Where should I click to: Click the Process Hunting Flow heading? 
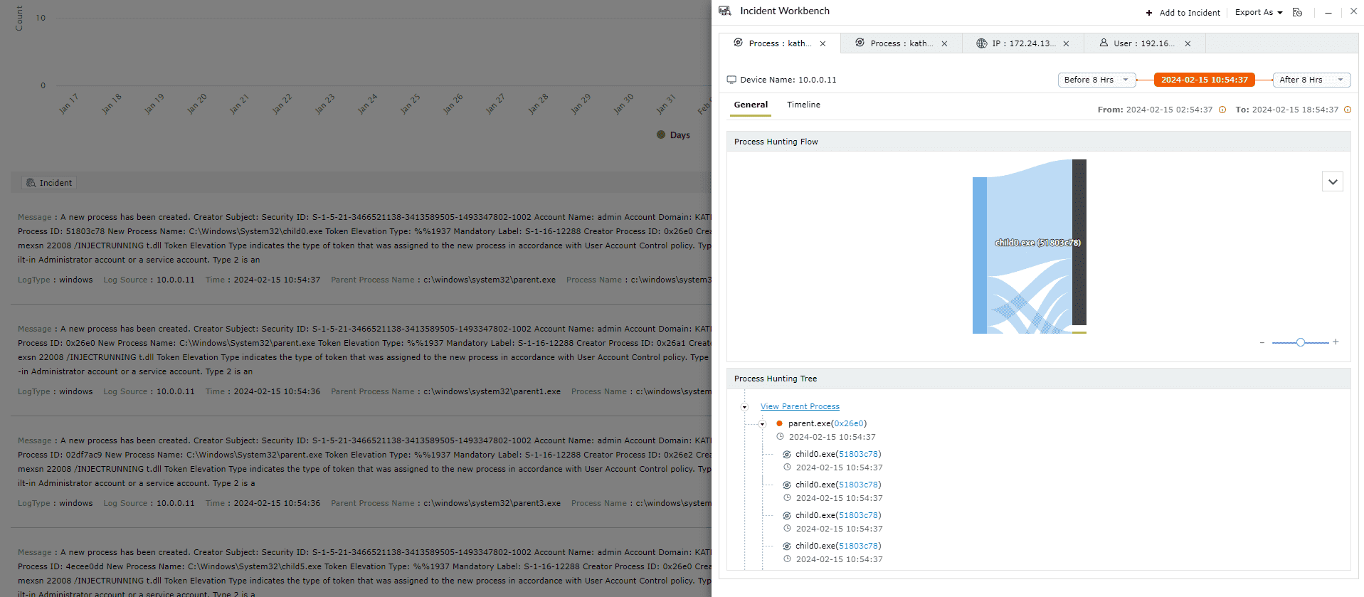(x=776, y=142)
